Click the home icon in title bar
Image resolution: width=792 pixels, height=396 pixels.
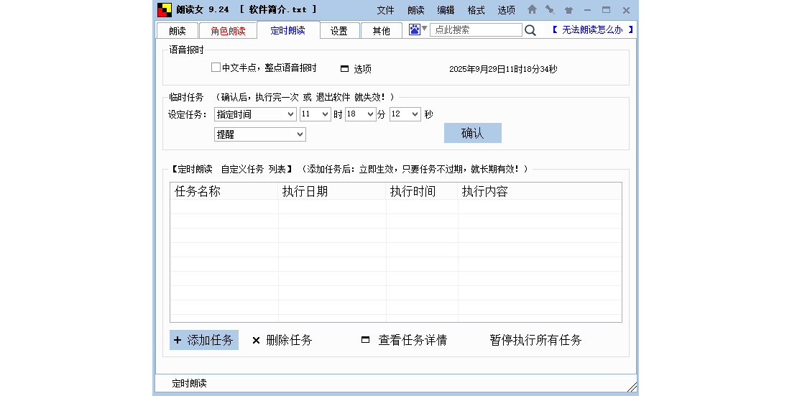click(x=532, y=10)
